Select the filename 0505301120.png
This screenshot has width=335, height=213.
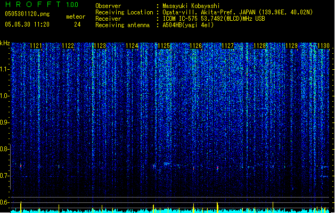[27, 14]
